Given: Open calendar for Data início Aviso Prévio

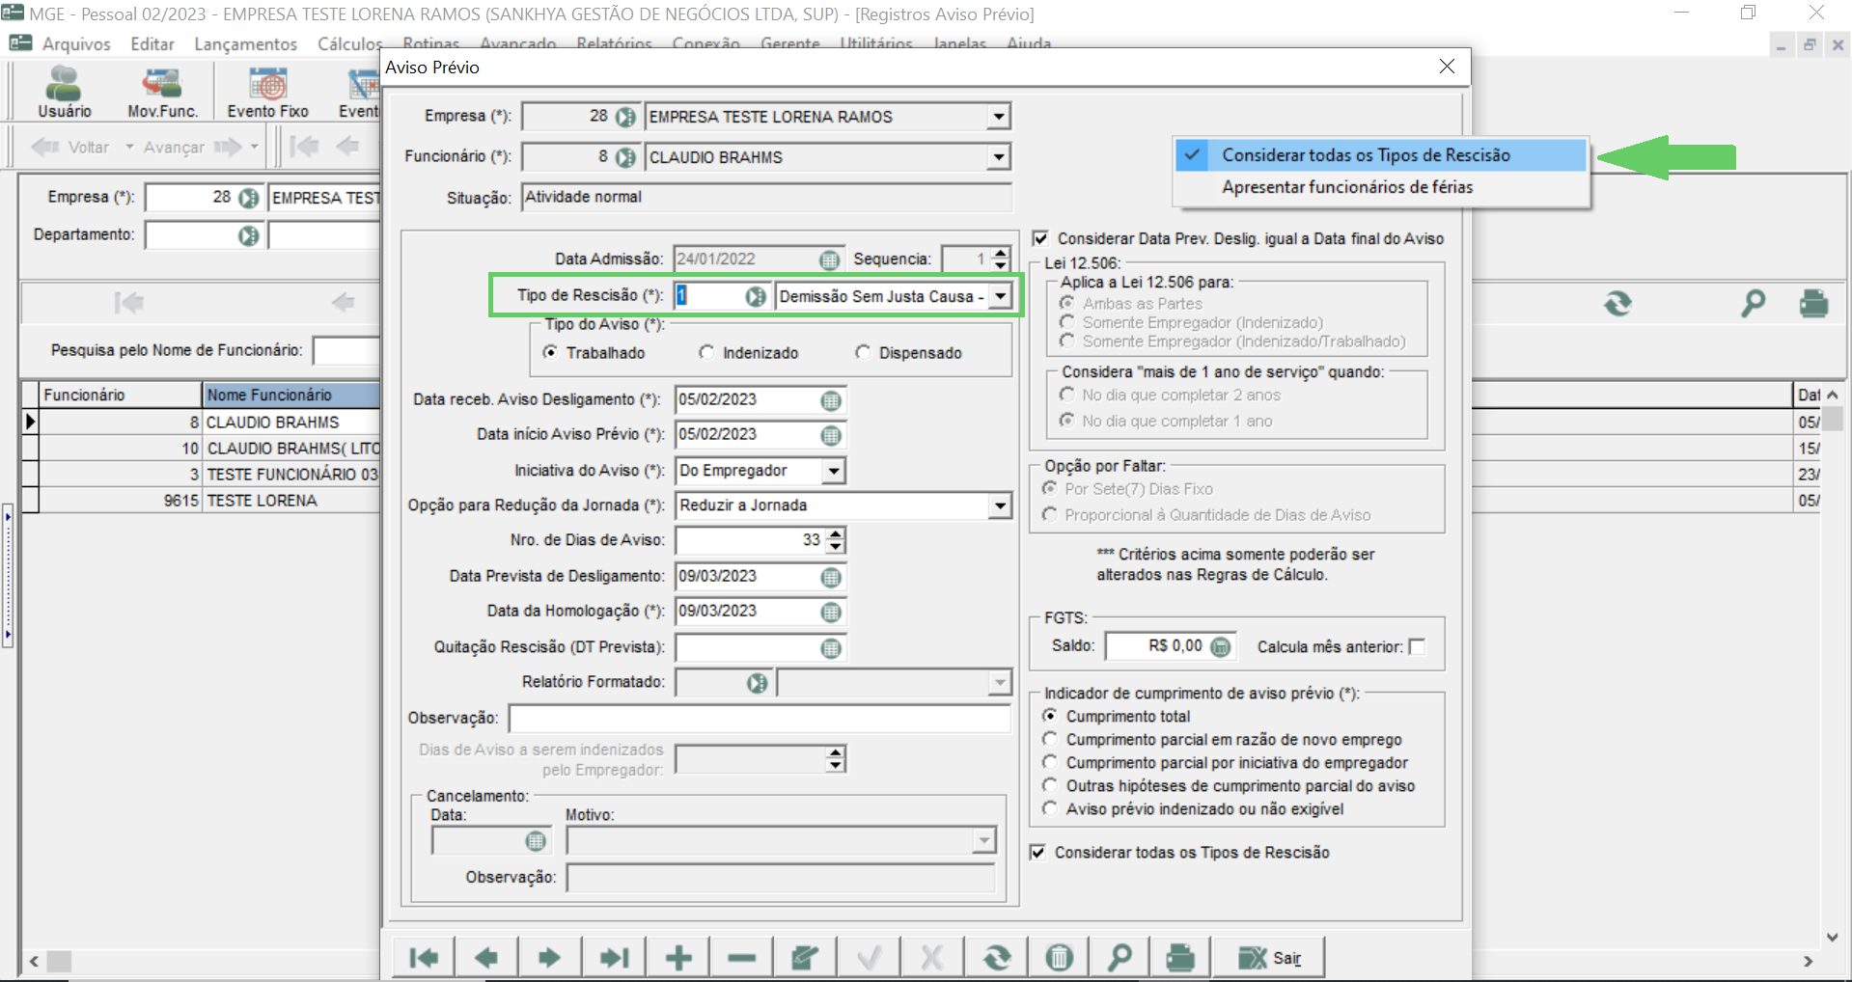Looking at the screenshot, I should click(x=830, y=435).
